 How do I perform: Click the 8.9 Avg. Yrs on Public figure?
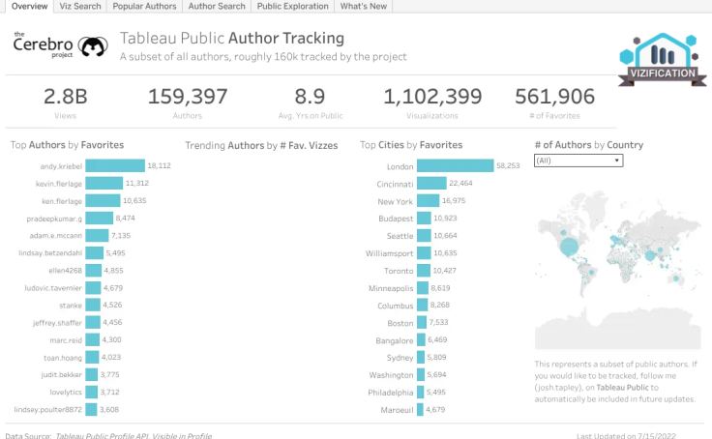coord(310,97)
